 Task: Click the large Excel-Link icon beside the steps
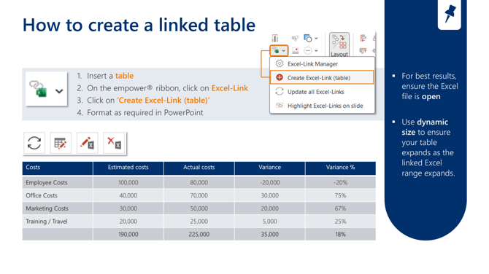(38, 89)
